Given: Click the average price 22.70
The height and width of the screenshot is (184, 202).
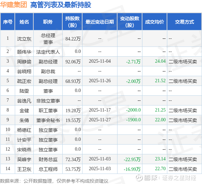Looking at the screenshot, I should pos(160,168).
